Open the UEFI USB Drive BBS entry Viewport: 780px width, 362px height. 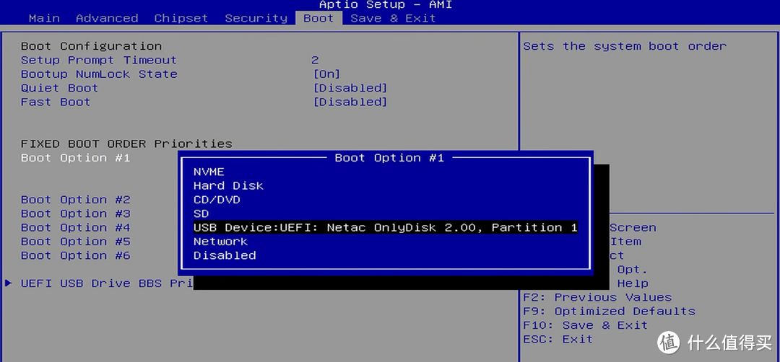click(106, 283)
